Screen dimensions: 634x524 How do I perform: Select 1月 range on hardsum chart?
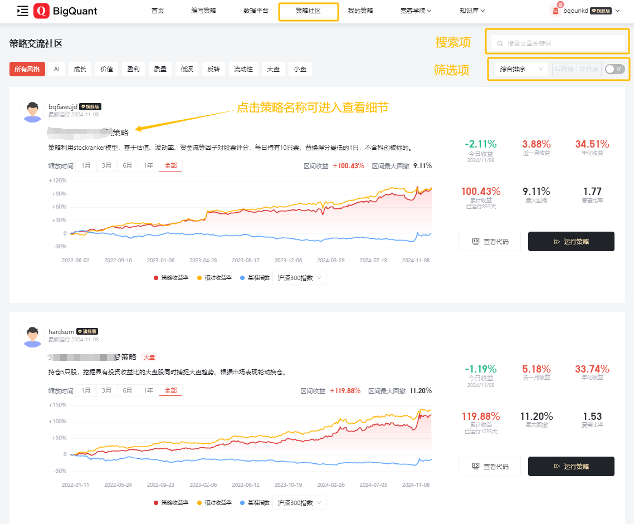click(86, 390)
